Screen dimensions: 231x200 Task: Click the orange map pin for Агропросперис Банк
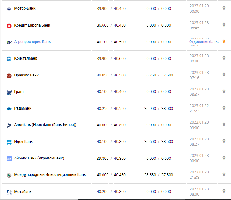[224, 42]
